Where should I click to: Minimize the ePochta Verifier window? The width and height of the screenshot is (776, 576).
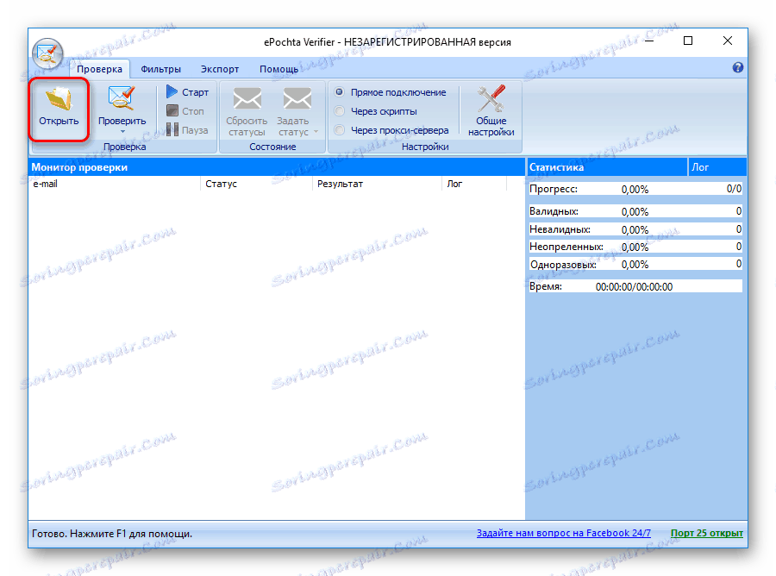pyautogui.click(x=649, y=41)
